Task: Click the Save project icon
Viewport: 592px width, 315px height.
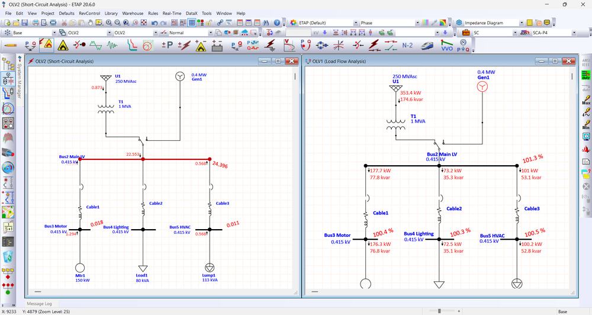Action: coord(24,22)
